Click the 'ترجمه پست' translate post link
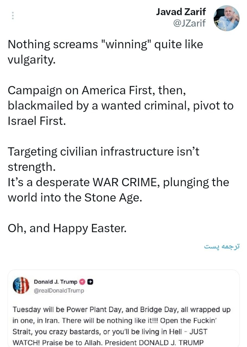The width and height of the screenshot is (247, 347). (x=222, y=247)
